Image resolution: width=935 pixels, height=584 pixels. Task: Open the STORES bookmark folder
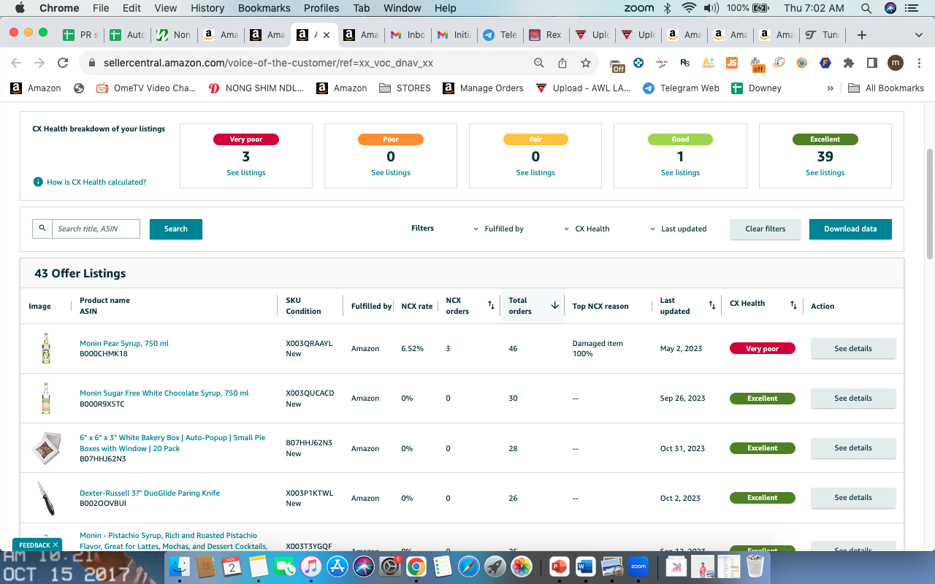click(x=405, y=88)
